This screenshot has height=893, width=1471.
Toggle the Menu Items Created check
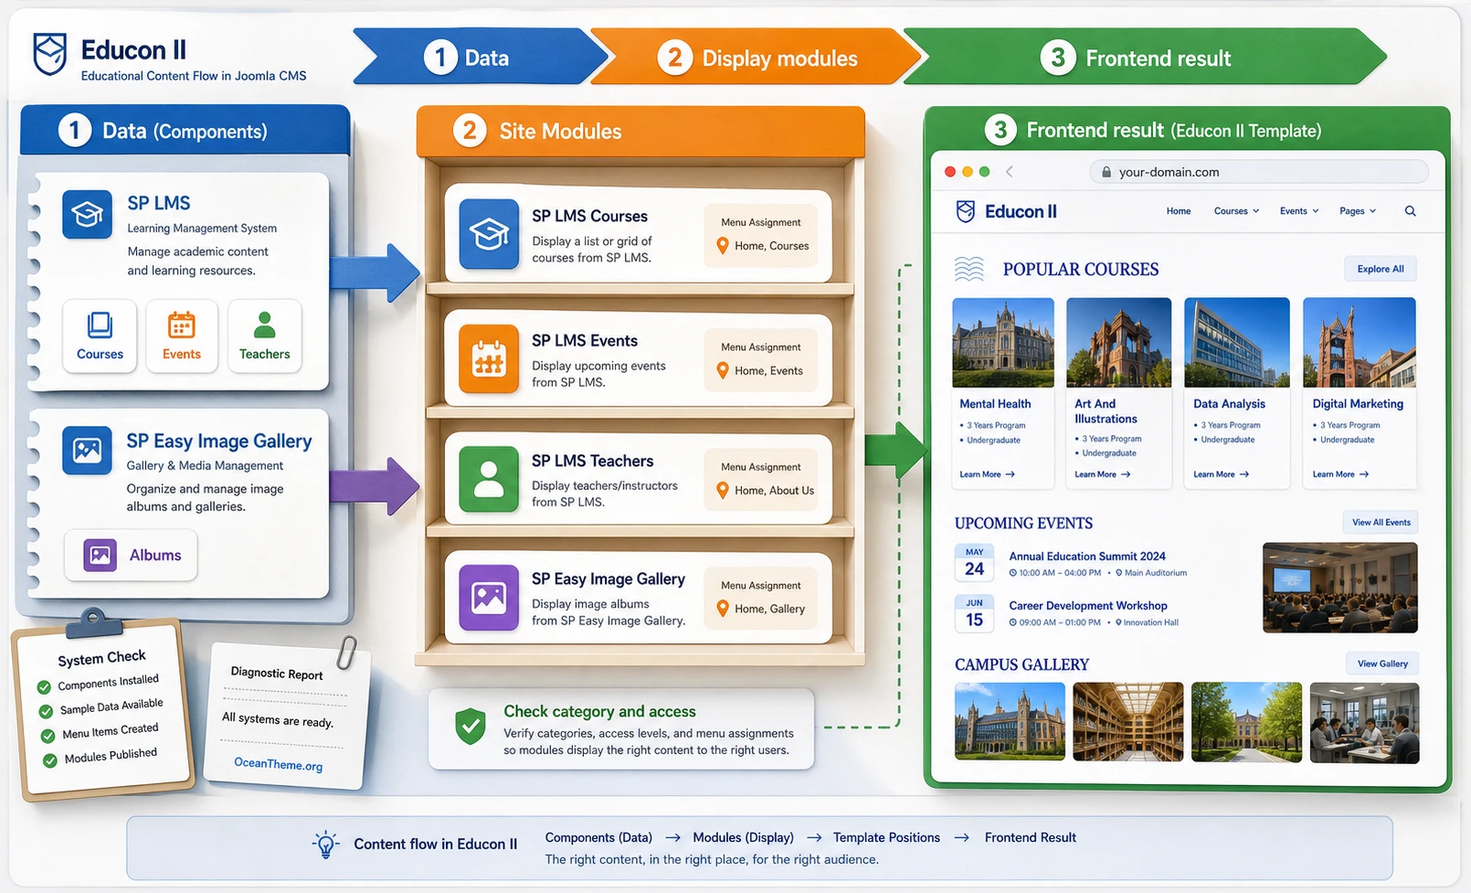point(48,736)
